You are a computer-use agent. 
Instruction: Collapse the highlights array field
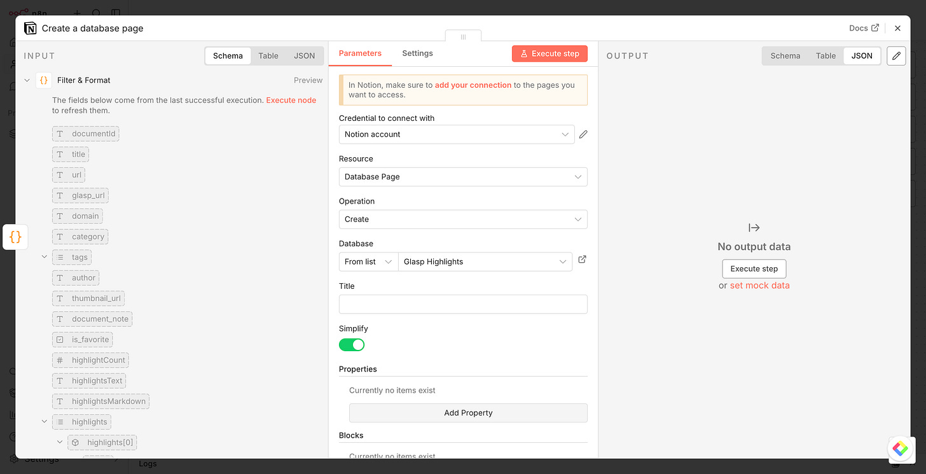[45, 422]
